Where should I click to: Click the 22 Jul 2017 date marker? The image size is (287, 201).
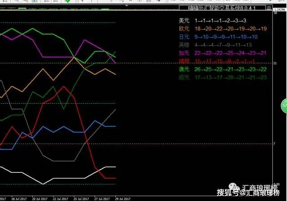(61, 198)
